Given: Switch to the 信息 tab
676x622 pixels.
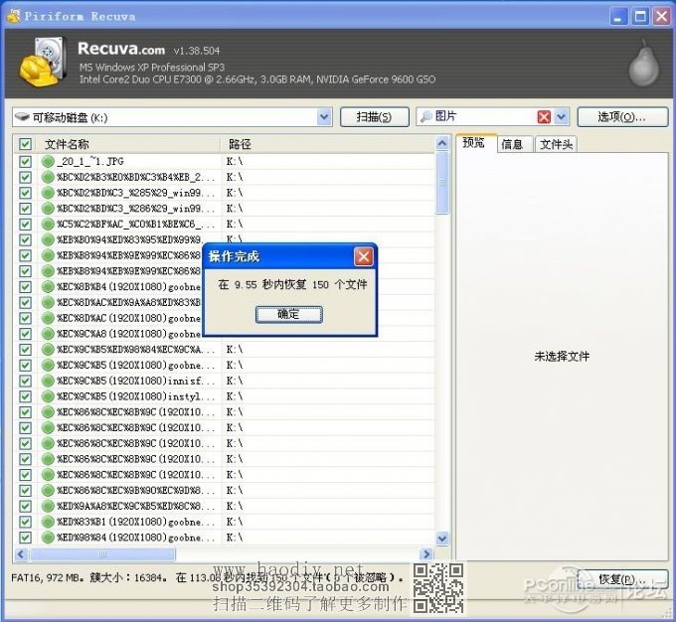Looking at the screenshot, I should [x=512, y=144].
